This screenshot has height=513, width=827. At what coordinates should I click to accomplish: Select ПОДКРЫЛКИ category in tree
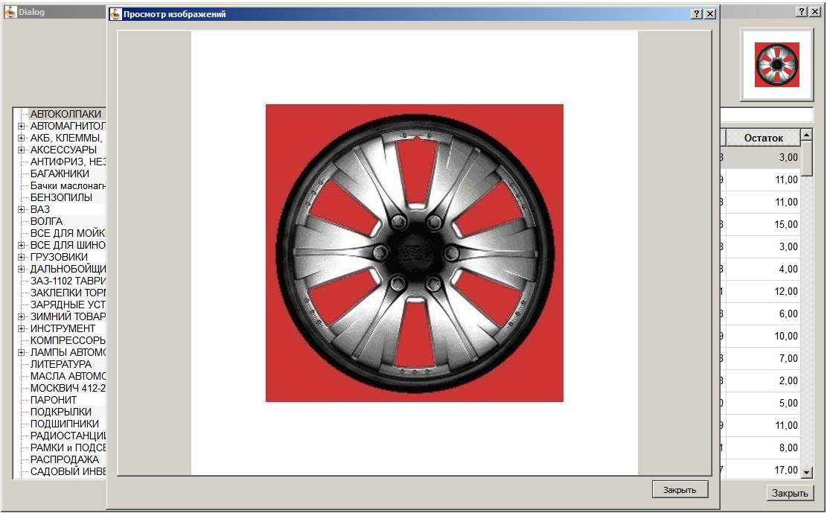point(60,412)
